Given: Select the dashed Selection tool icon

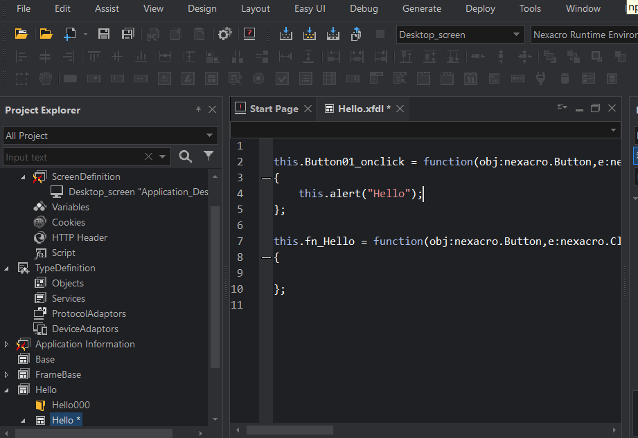Looking at the screenshot, I should (x=21, y=78).
